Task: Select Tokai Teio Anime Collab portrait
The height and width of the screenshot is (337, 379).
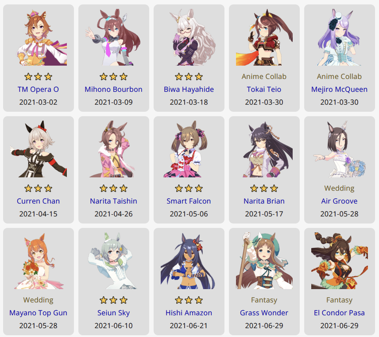Action: coord(264,37)
